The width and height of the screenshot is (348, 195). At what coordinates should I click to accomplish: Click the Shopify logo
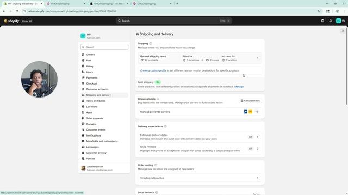(11, 21)
